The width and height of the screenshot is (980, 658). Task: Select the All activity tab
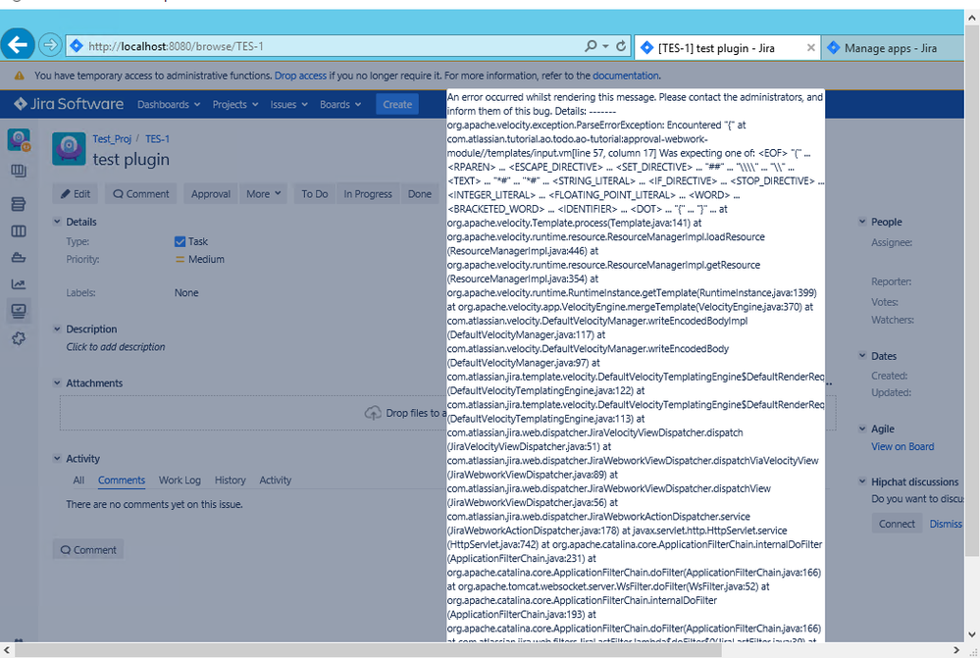tap(78, 480)
